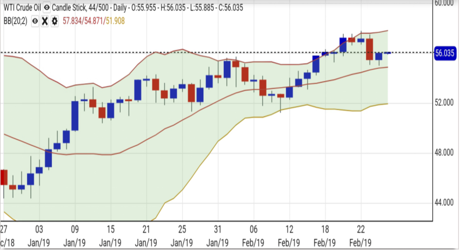Select the BB(20;2) indicator label
This screenshot has width=460, height=250.
[15, 21]
